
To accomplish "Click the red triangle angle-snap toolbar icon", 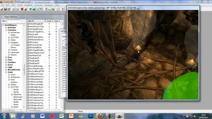I will click(x=26, y=9).
